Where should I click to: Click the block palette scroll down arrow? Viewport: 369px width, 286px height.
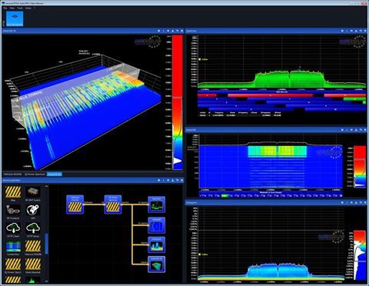coord(46,281)
